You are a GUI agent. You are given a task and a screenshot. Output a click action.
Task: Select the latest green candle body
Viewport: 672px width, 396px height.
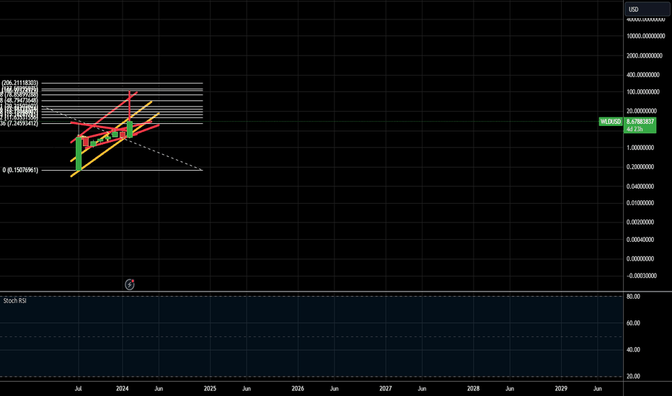click(130, 130)
